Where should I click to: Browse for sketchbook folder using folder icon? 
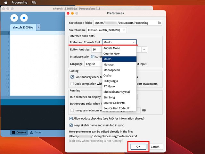click(160, 23)
